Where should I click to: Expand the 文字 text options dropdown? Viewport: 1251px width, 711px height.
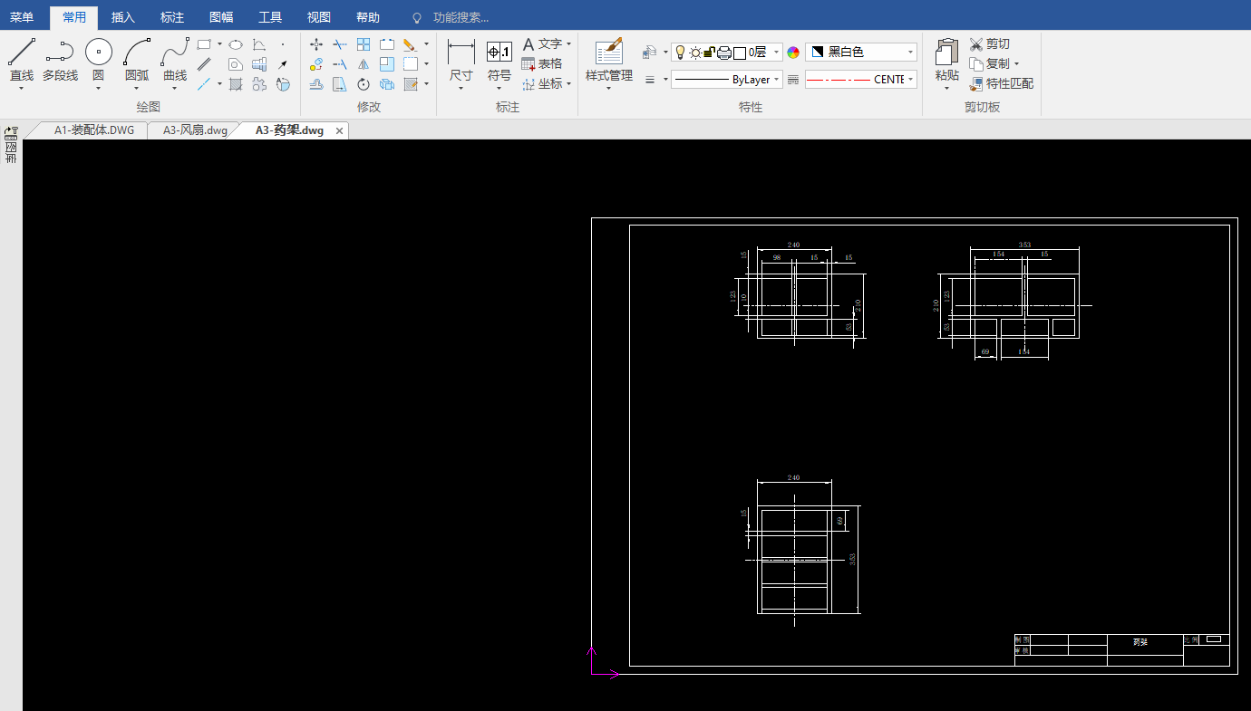click(568, 43)
